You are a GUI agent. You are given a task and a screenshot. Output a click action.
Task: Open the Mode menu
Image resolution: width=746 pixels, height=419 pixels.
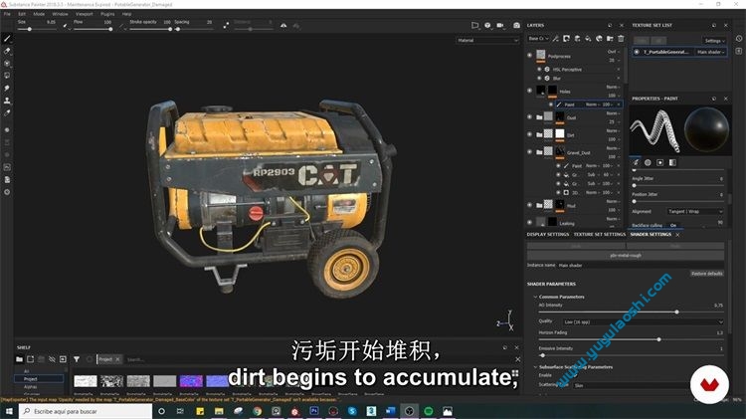[x=39, y=14]
